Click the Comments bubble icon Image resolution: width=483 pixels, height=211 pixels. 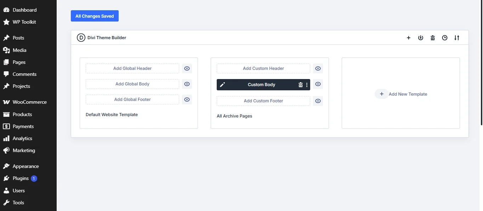[6, 74]
